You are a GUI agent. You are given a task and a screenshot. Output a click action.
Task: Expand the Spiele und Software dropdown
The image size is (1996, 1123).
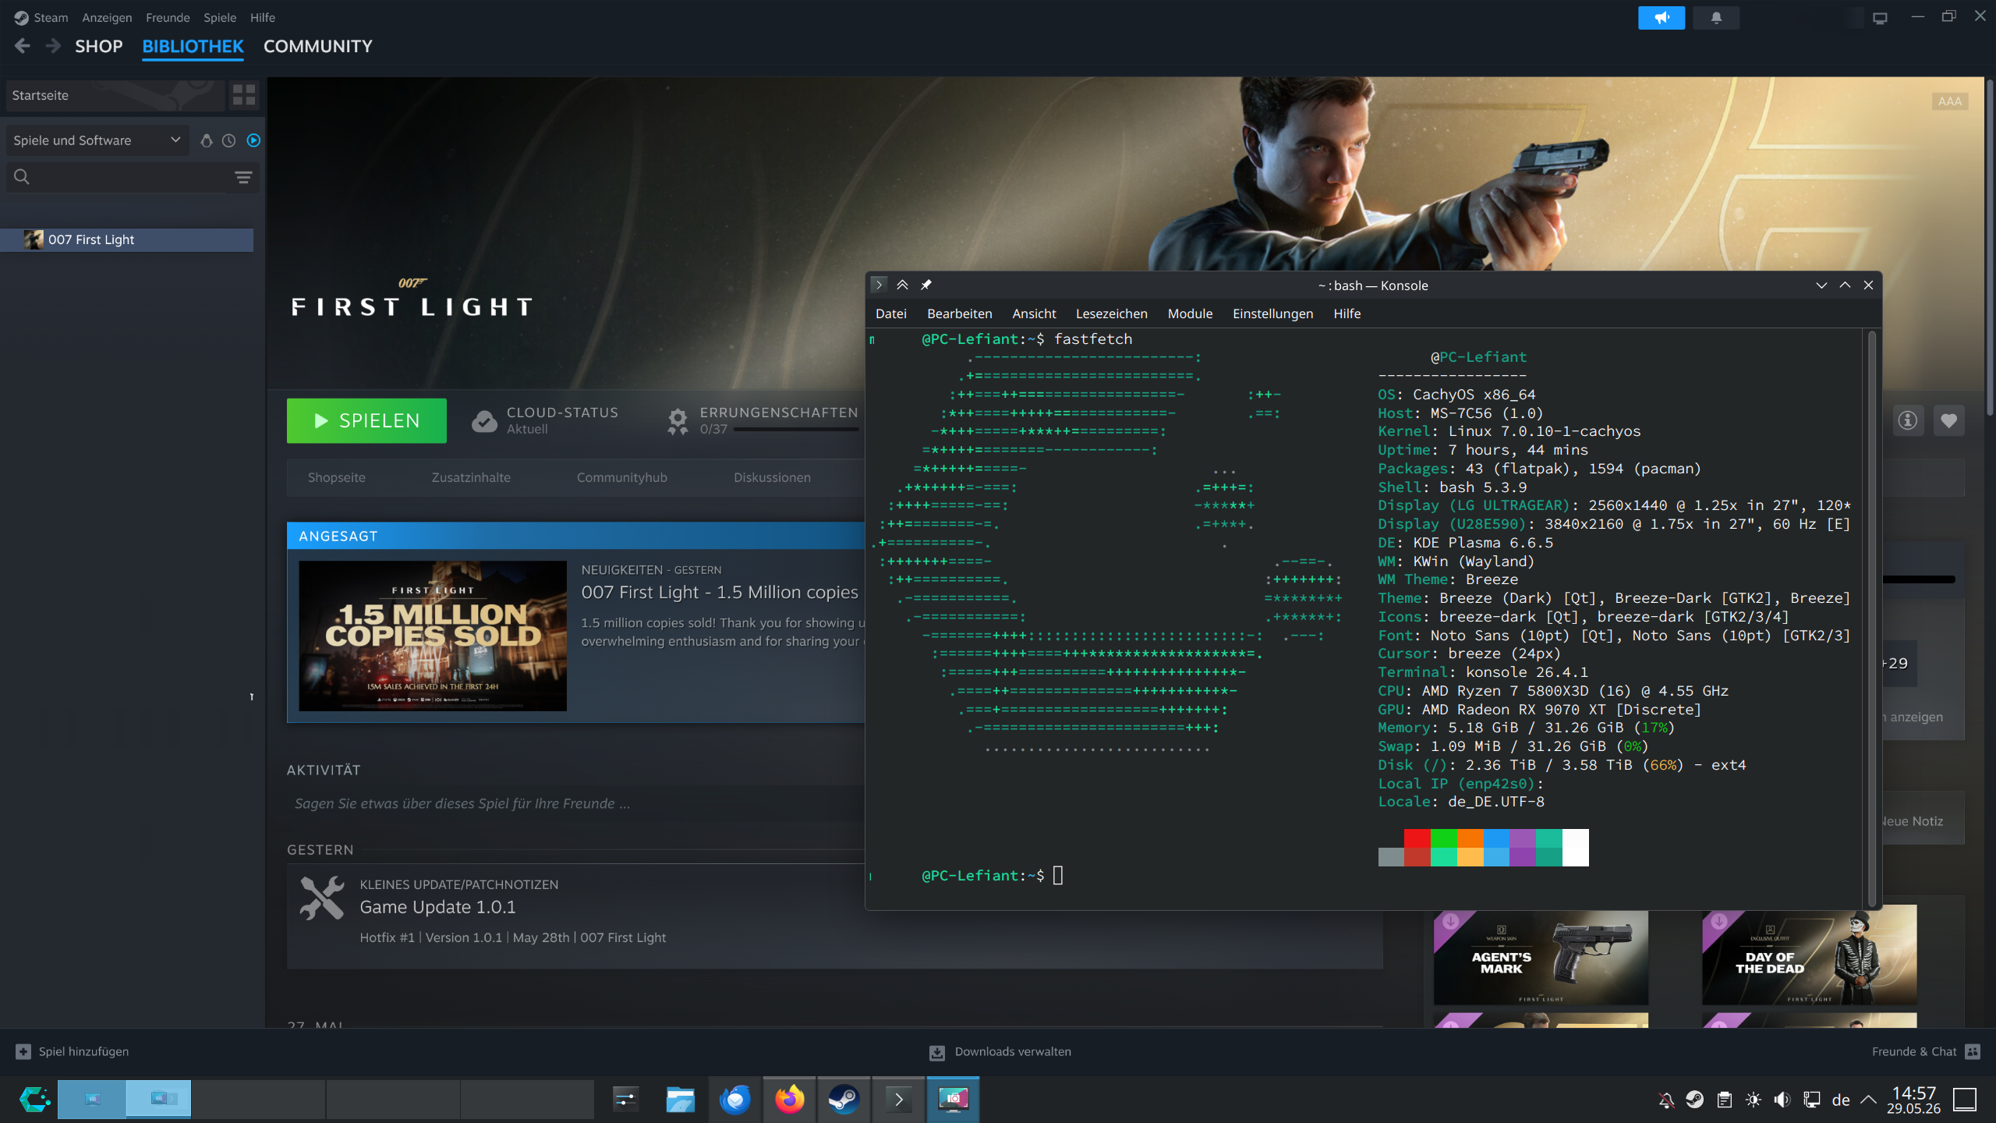tap(97, 140)
